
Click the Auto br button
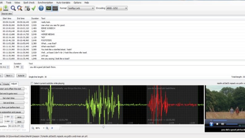tap(21, 75)
